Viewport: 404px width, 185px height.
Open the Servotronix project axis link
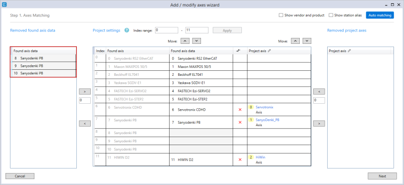264,107
